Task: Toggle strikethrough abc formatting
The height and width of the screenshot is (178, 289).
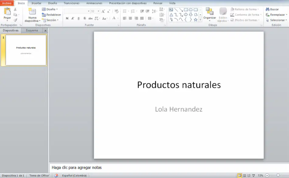Action: [90, 18]
